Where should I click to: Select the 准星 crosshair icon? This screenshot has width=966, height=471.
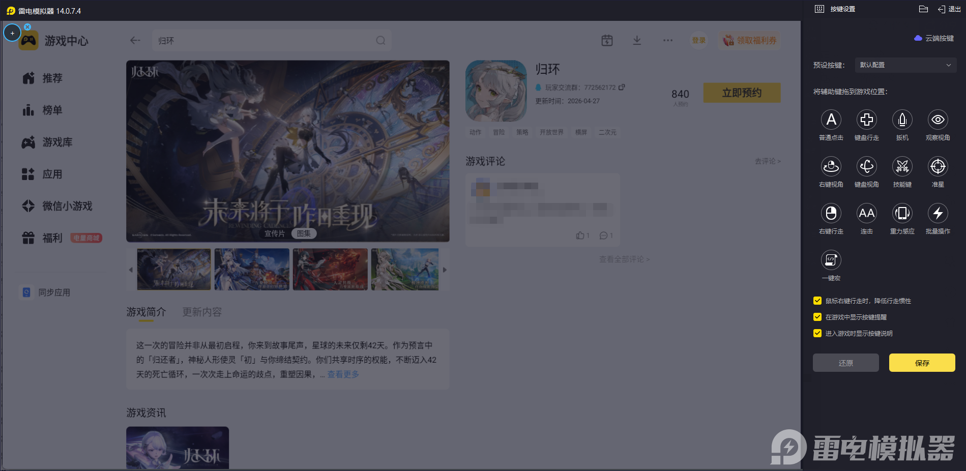pos(938,166)
